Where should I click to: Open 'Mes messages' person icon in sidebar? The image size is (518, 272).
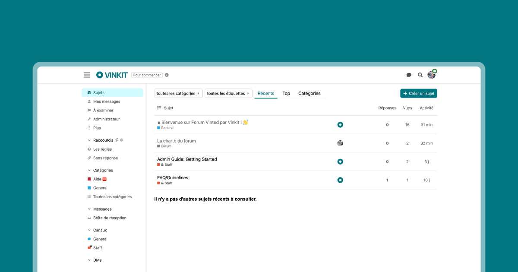[89, 101]
